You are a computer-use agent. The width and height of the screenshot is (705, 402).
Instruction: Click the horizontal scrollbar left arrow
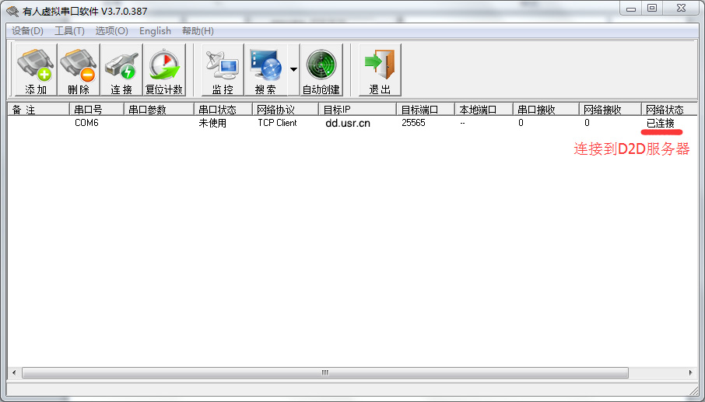[13, 373]
